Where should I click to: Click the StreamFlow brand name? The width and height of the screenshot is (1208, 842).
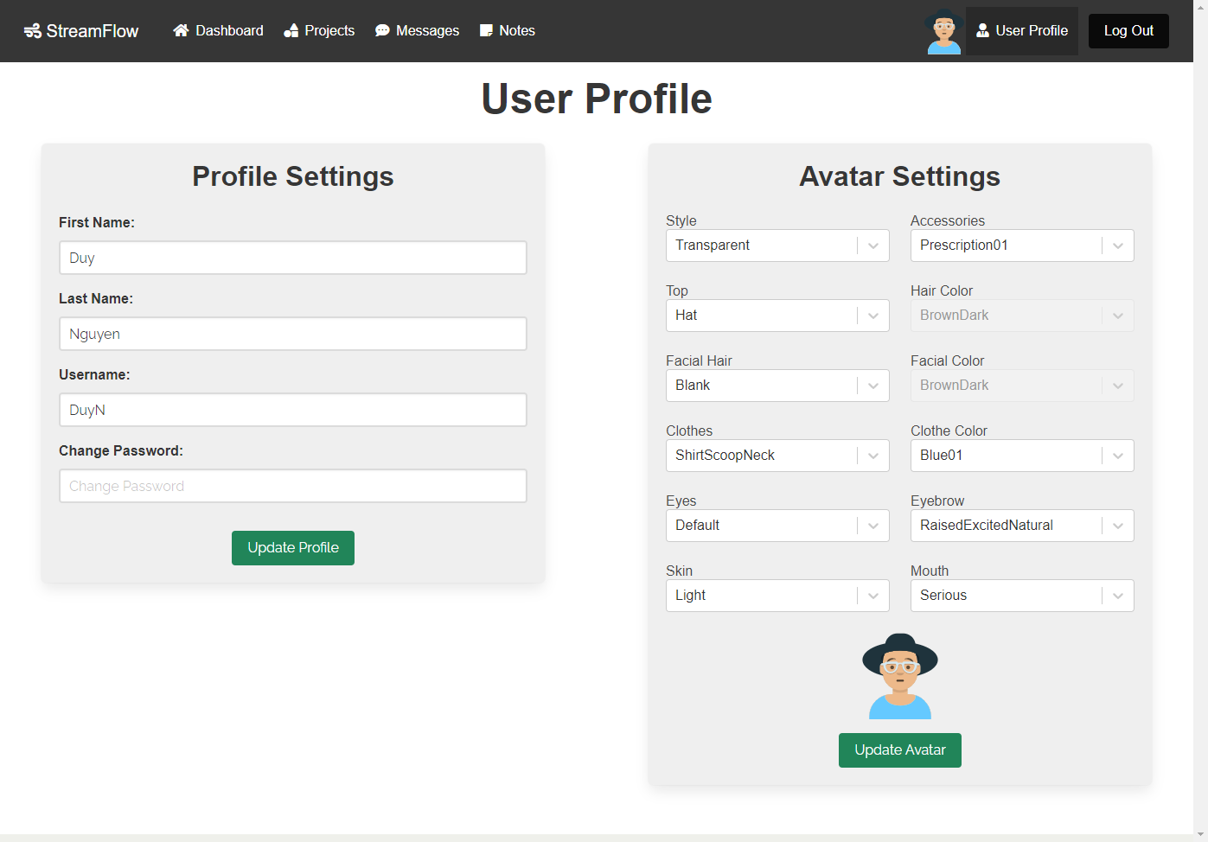(x=93, y=31)
